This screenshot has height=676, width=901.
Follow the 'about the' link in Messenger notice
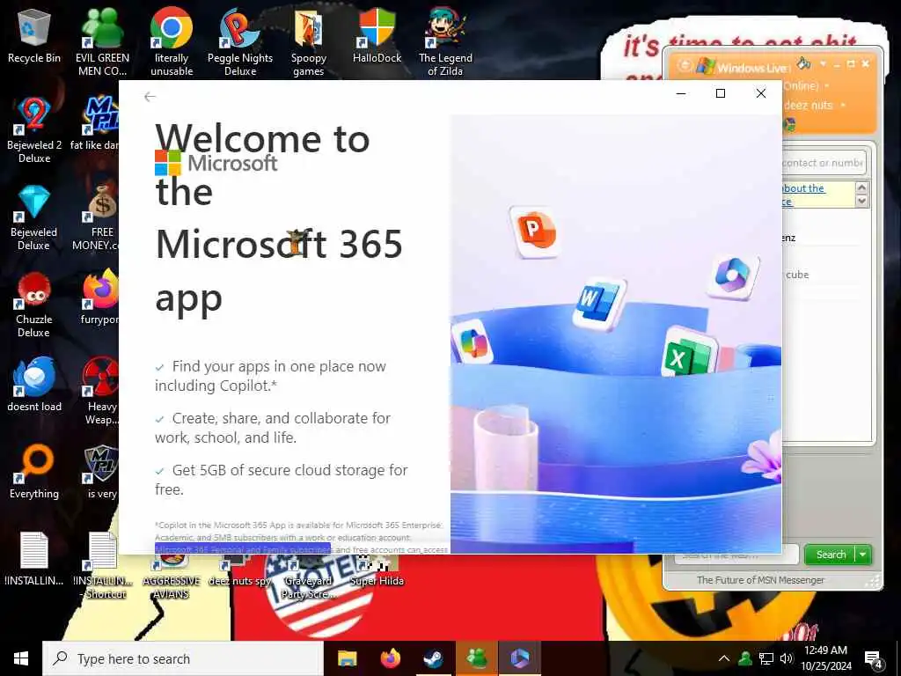804,188
